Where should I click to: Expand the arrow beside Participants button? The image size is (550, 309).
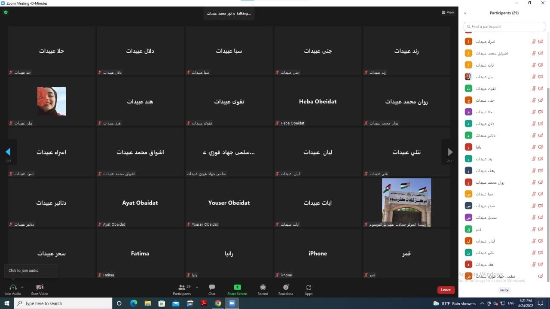point(197,287)
